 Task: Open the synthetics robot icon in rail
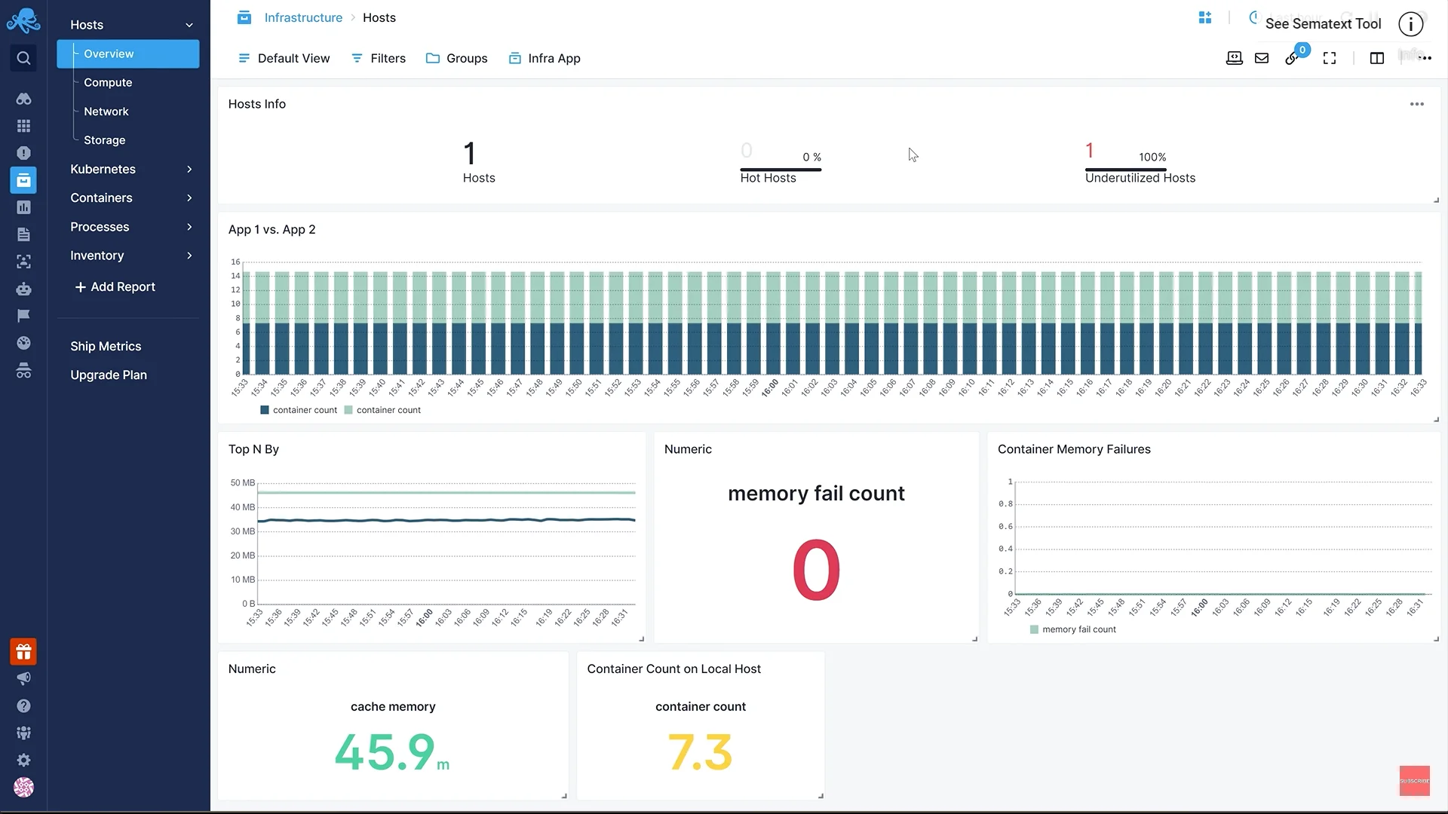[x=23, y=289]
